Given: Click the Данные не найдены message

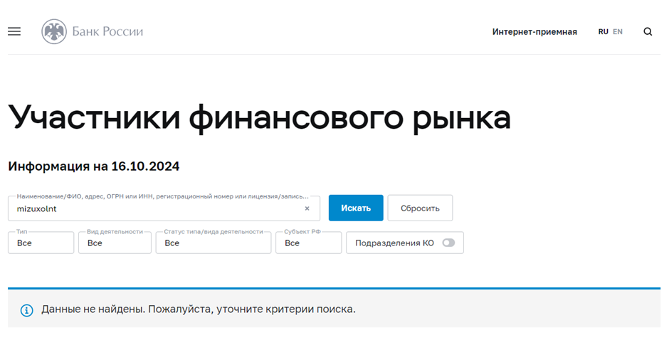Looking at the screenshot, I should coord(199,309).
